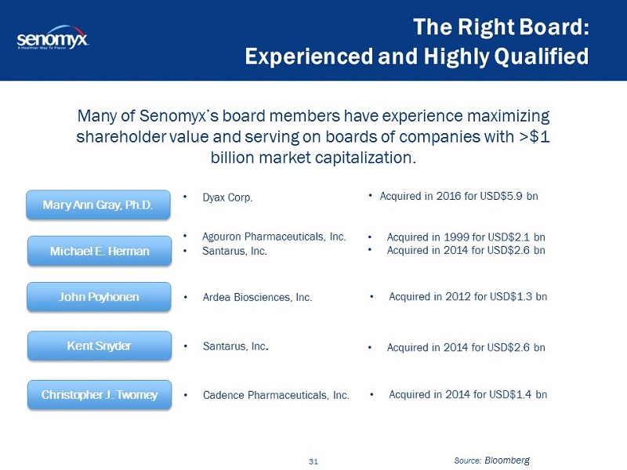
Task: Click the intro paragraph about board members
Action: tap(313, 136)
